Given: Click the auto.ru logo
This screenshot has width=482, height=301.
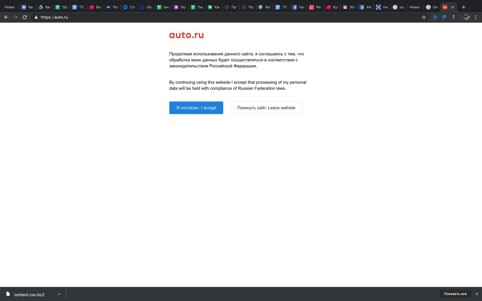Looking at the screenshot, I should coord(186,35).
